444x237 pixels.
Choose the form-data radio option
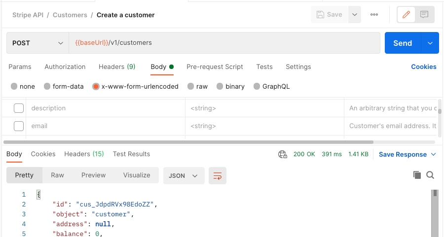point(64,86)
